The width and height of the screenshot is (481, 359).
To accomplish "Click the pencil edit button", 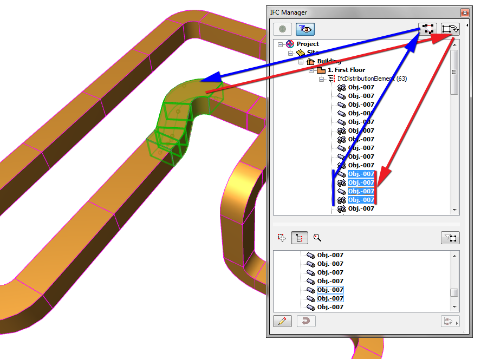I will [x=282, y=321].
